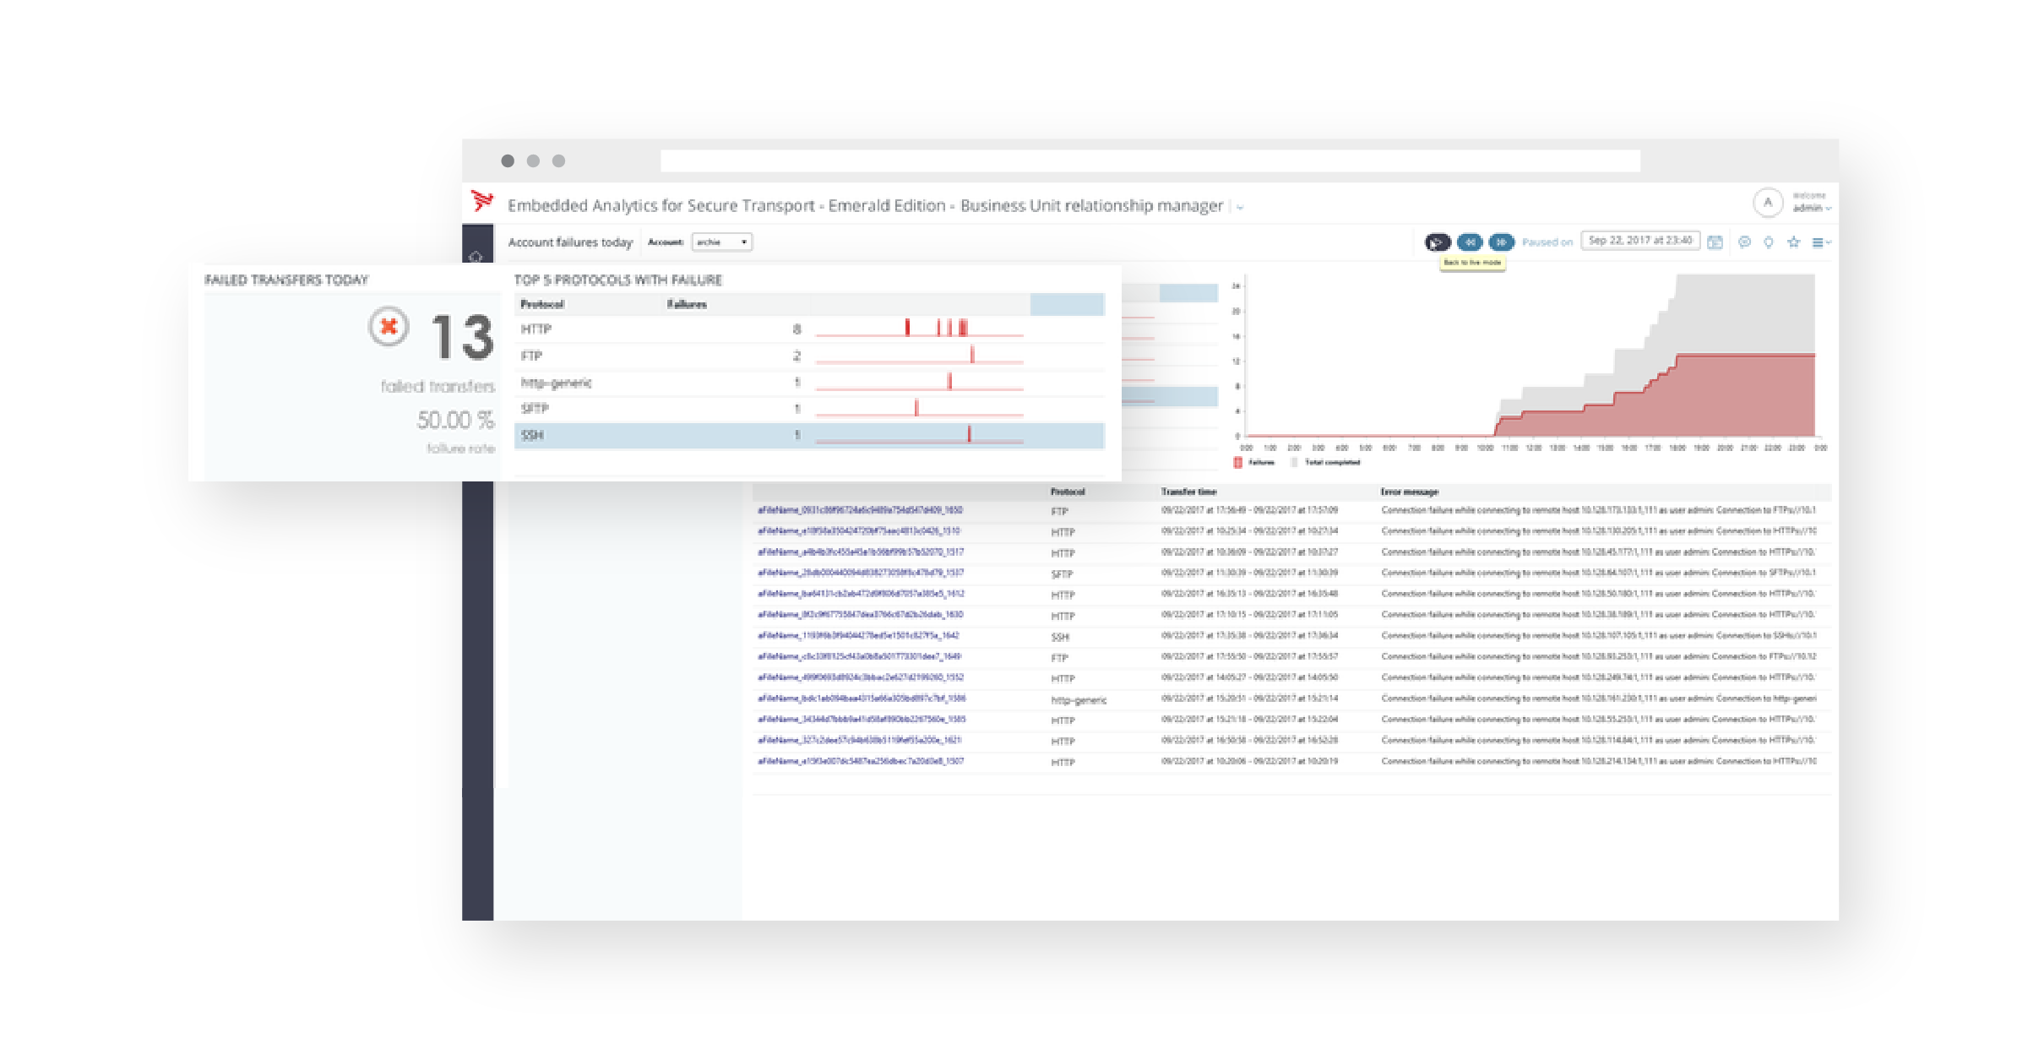This screenshot has height=1060, width=2028.
Task: Expand the admin user dropdown
Action: tap(1812, 208)
